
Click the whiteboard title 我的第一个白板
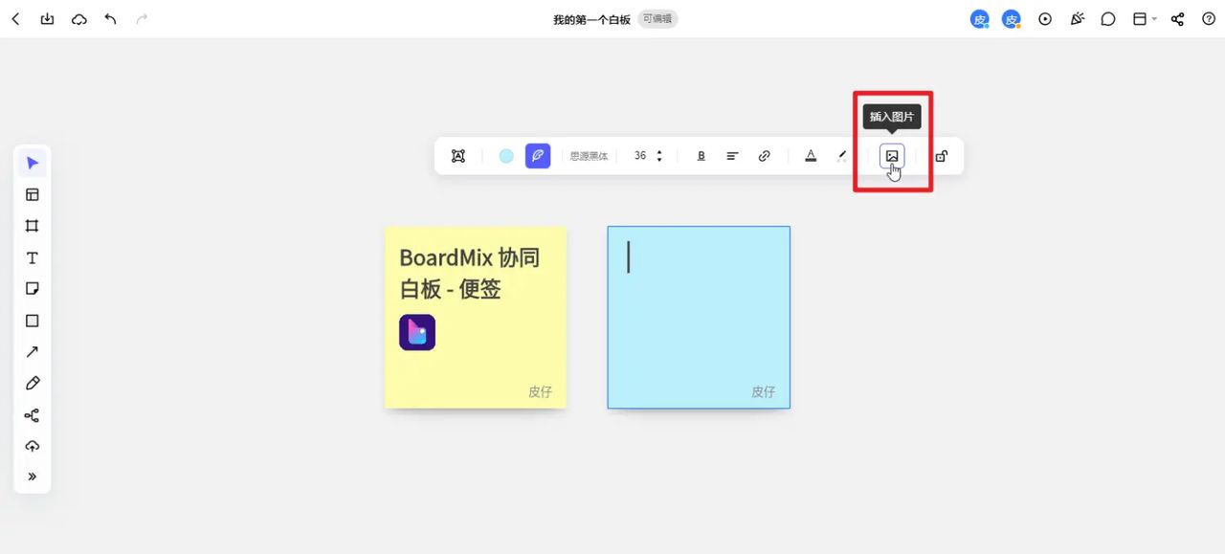(x=591, y=19)
